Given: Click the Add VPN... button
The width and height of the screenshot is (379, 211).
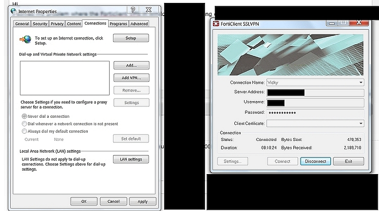Looking at the screenshot, I should point(131,78).
